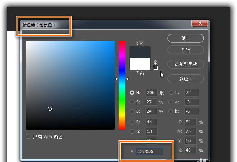Click the left hue slider arrow handle
The width and height of the screenshot is (237, 162).
pyautogui.click(x=117, y=79)
